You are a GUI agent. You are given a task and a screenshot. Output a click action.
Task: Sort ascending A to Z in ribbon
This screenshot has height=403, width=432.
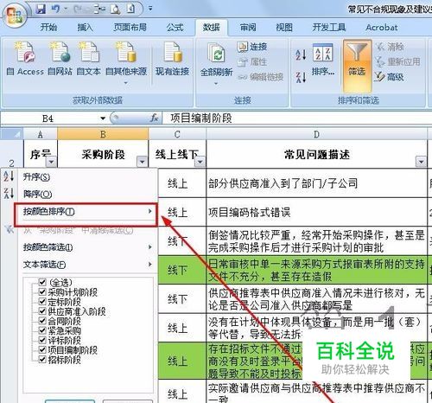coord(301,54)
